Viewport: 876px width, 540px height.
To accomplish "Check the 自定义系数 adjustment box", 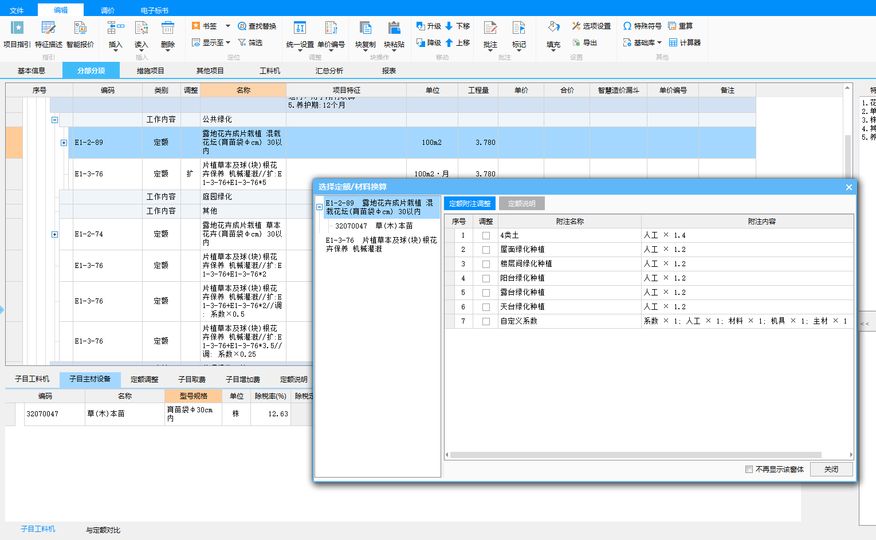I will (486, 321).
